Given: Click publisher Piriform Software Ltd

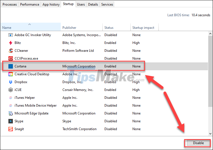Looking at the screenshot, I should point(78,51).
